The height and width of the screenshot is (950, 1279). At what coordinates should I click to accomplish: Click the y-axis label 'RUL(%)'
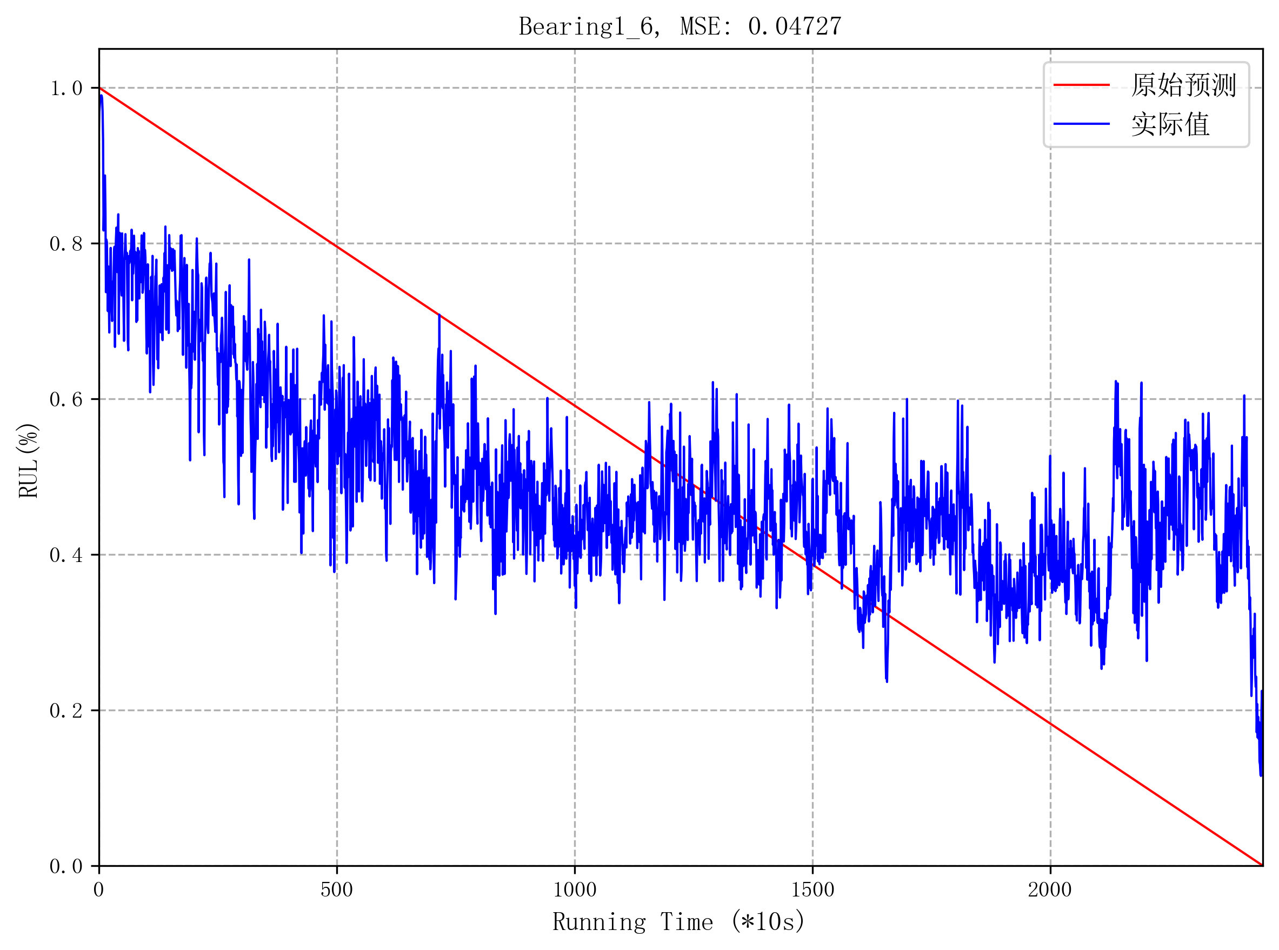(28, 460)
